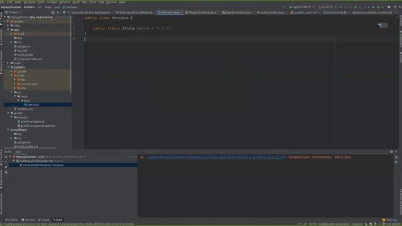The height and width of the screenshot is (226, 402).
Task: Switch to the build.gradle (app) tab
Action: point(271,13)
